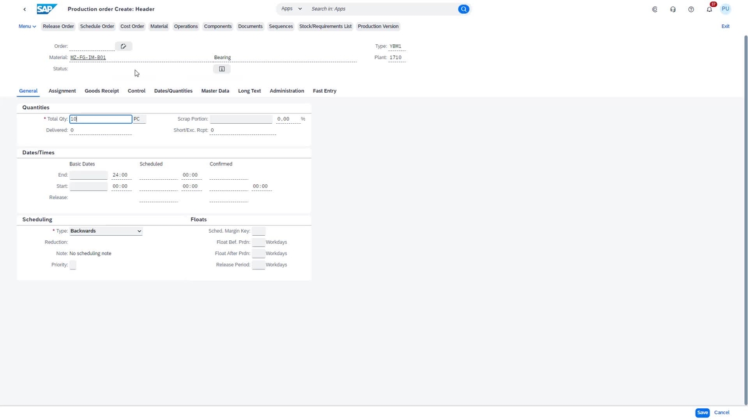Open the notifications bell
The image size is (748, 420).
709,9
